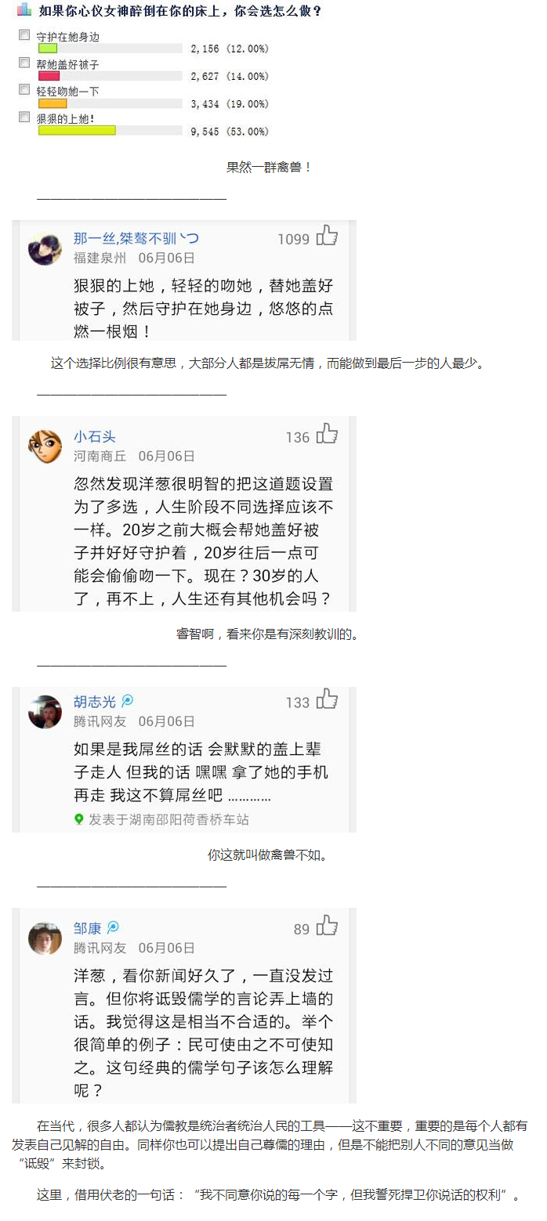Screen dimensions: 547x1221
Task: Click the thumbs-up icon beside the count 89
Action: click(328, 927)
